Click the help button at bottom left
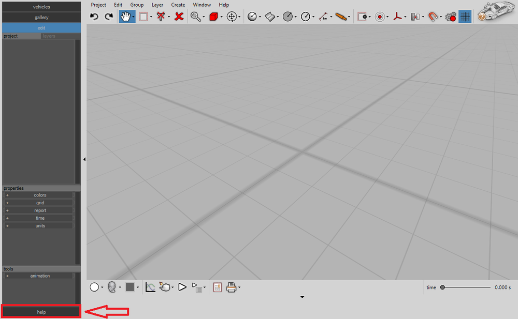Screen dimensions: 518x319 point(41,312)
